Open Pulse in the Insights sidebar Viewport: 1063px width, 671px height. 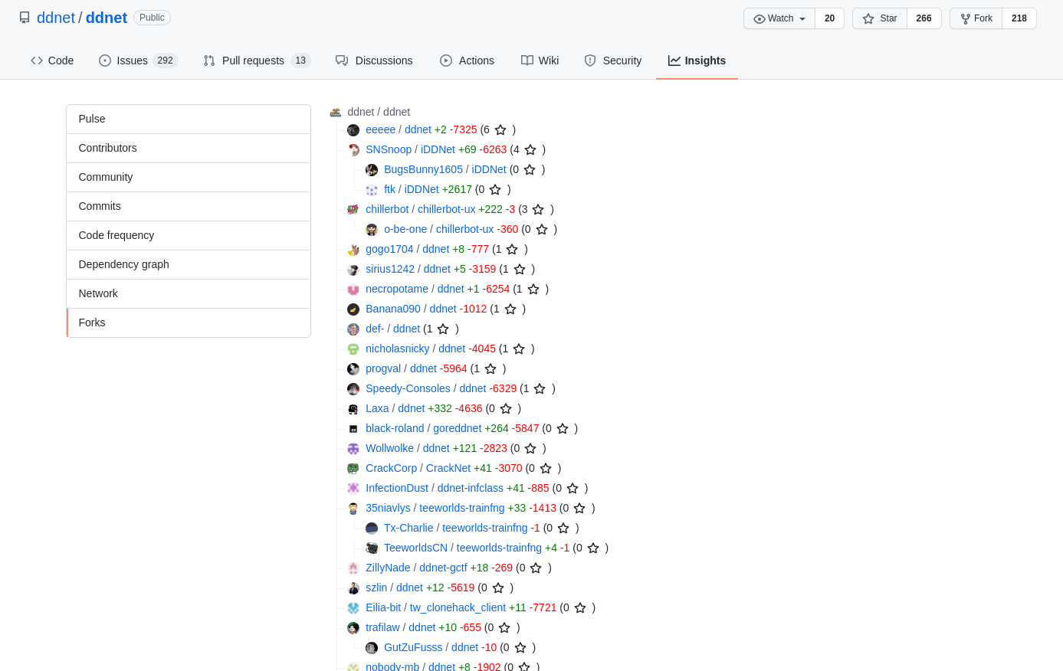[189, 119]
